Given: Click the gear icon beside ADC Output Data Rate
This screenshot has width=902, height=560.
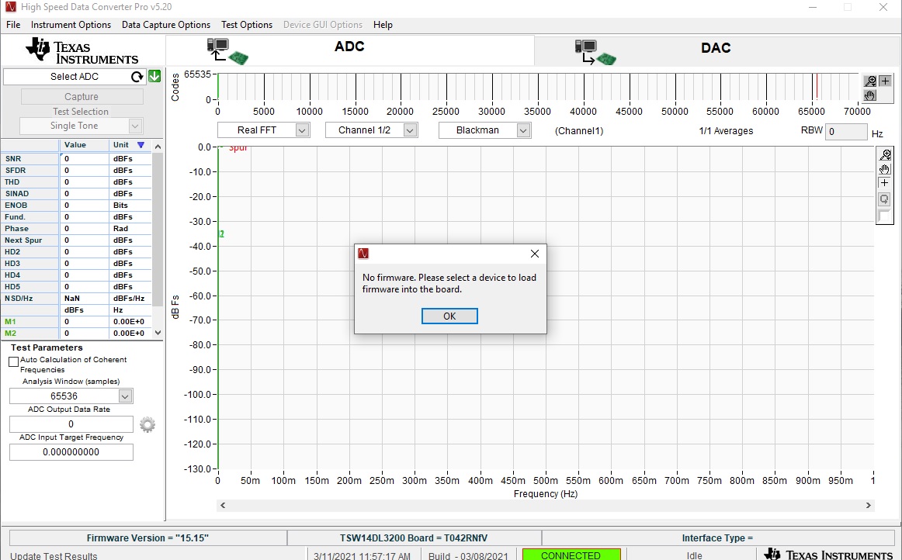Looking at the screenshot, I should point(147,424).
